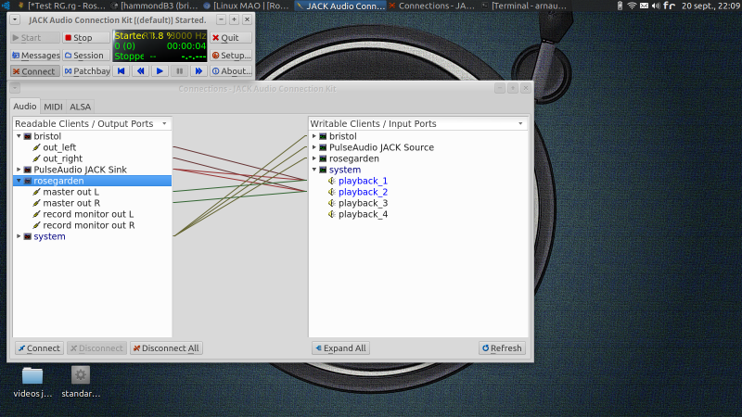Viewport: 742px width, 417px height.
Task: Expand PulseAudio JACK Sink output client
Action: [19, 170]
